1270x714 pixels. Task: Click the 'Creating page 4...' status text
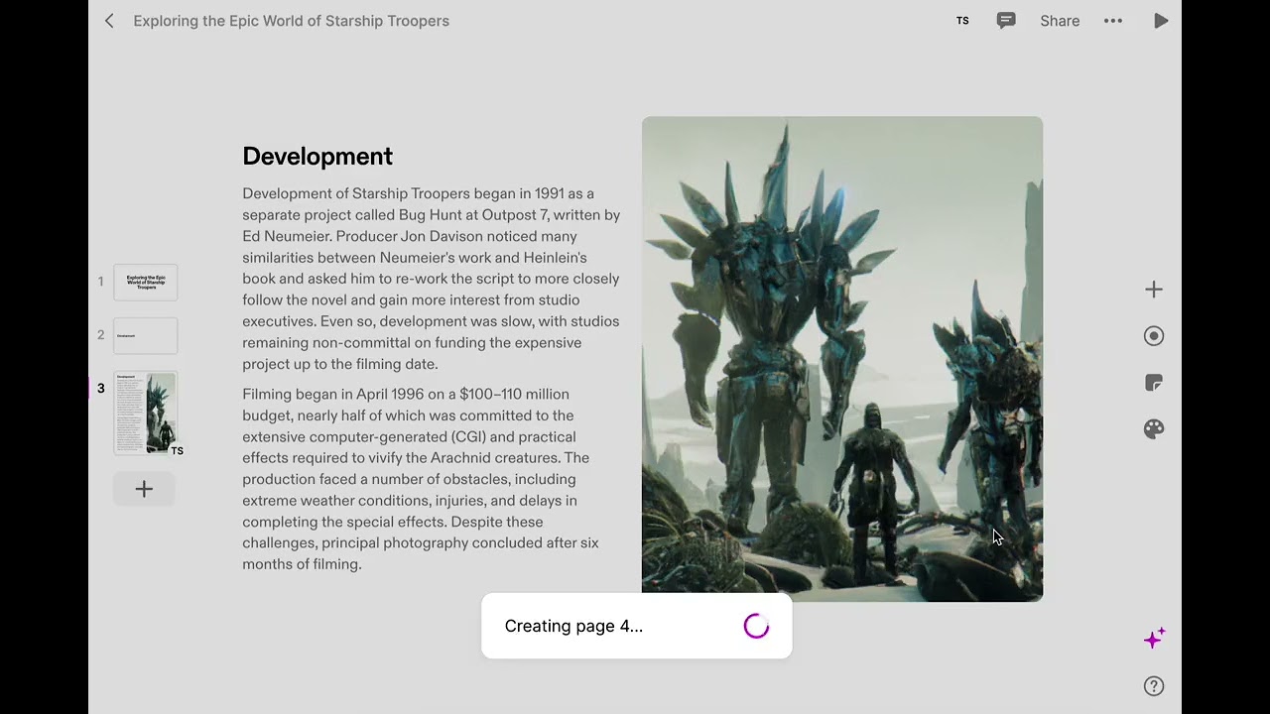pos(573,626)
